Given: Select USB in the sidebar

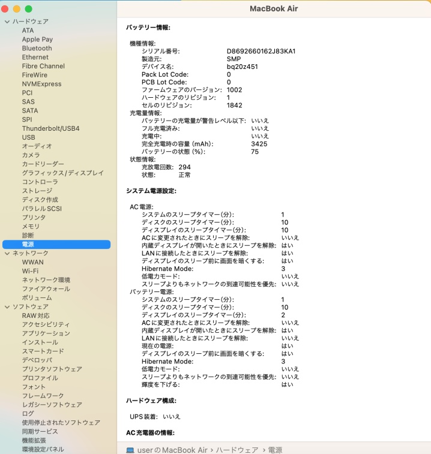Looking at the screenshot, I should 28,137.
